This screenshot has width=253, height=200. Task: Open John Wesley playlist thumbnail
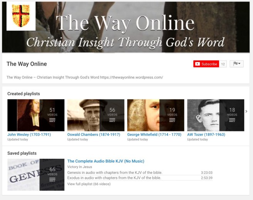pos(36,115)
